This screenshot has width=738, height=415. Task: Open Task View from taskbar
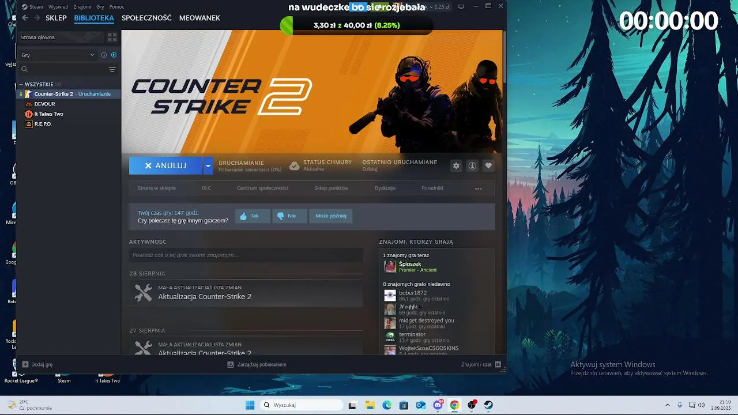pyautogui.click(x=352, y=405)
